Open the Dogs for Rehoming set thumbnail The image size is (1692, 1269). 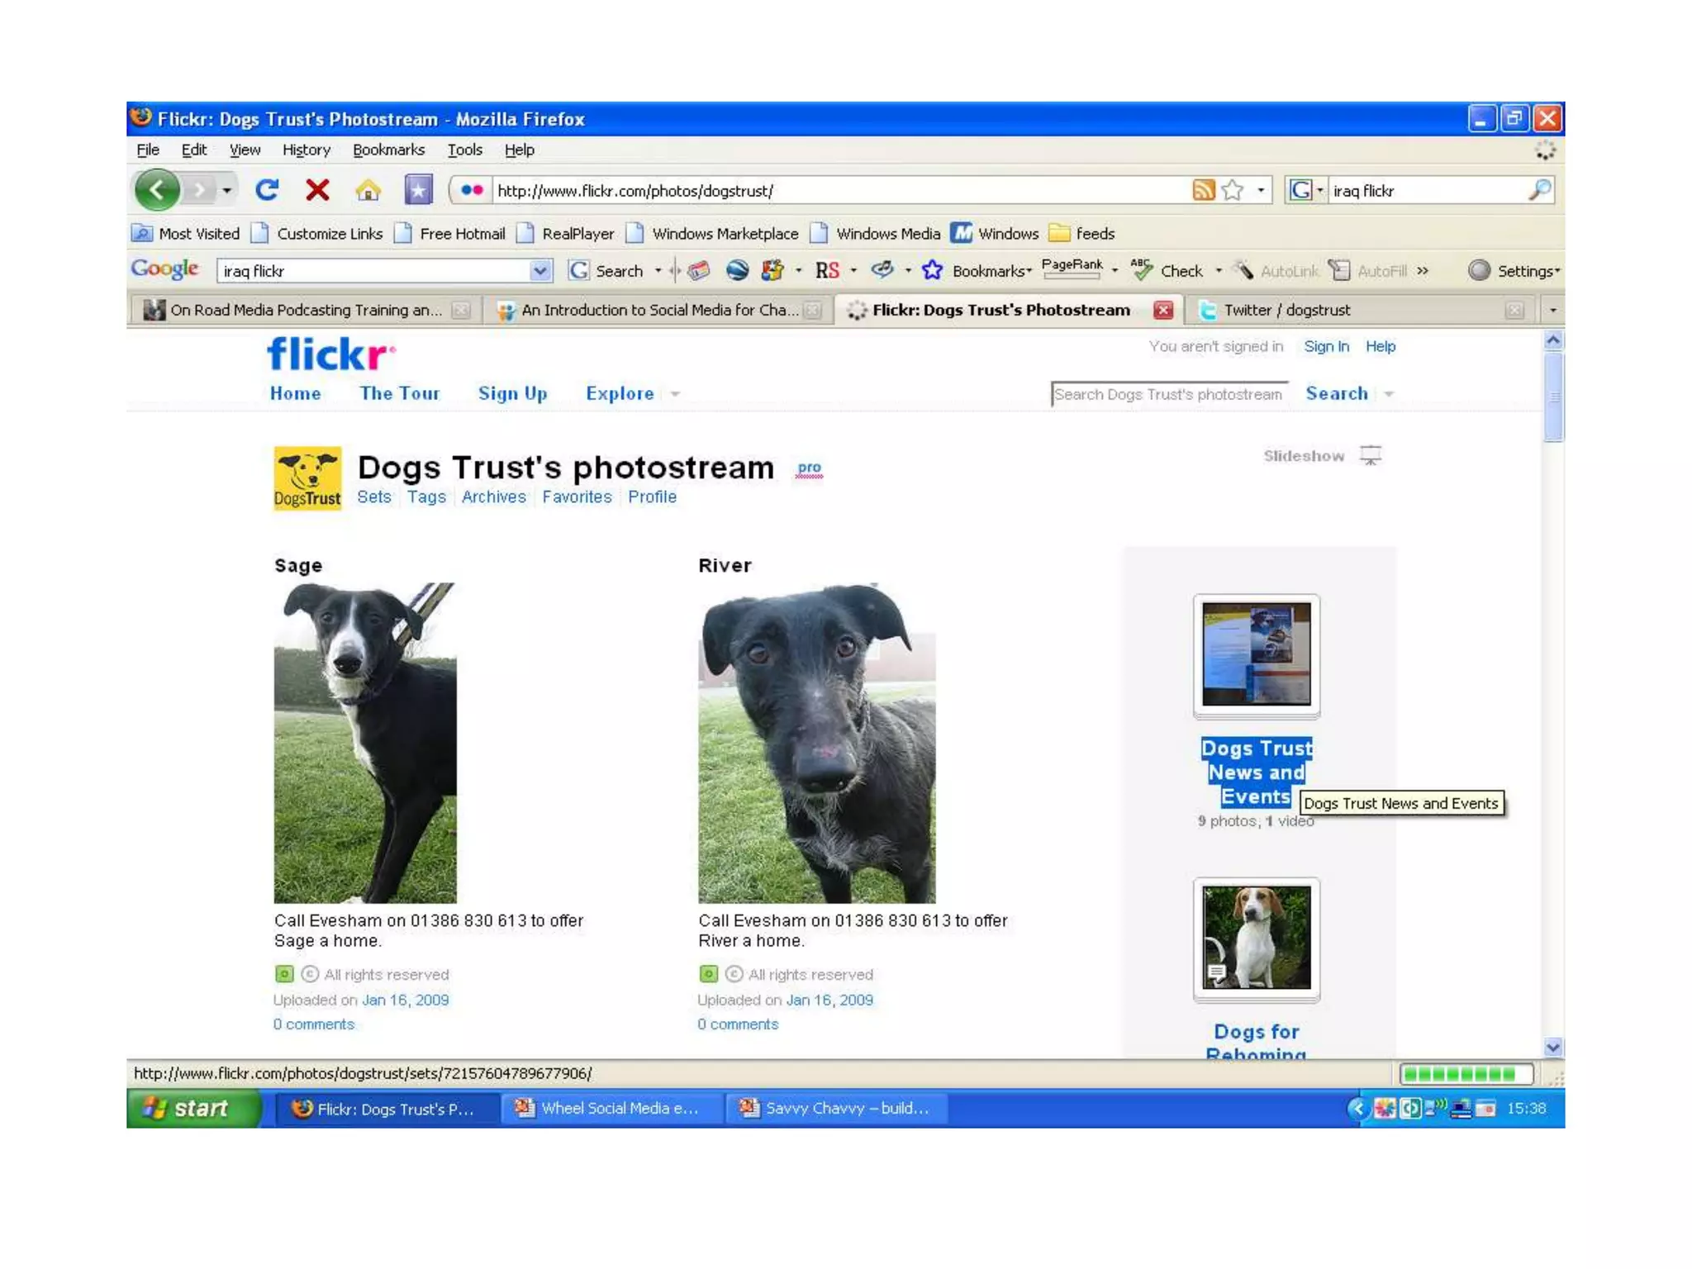point(1256,938)
